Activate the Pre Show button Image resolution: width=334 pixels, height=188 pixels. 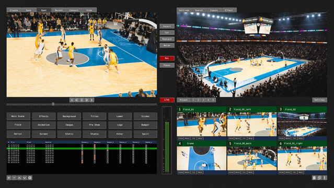[x=95, y=125]
